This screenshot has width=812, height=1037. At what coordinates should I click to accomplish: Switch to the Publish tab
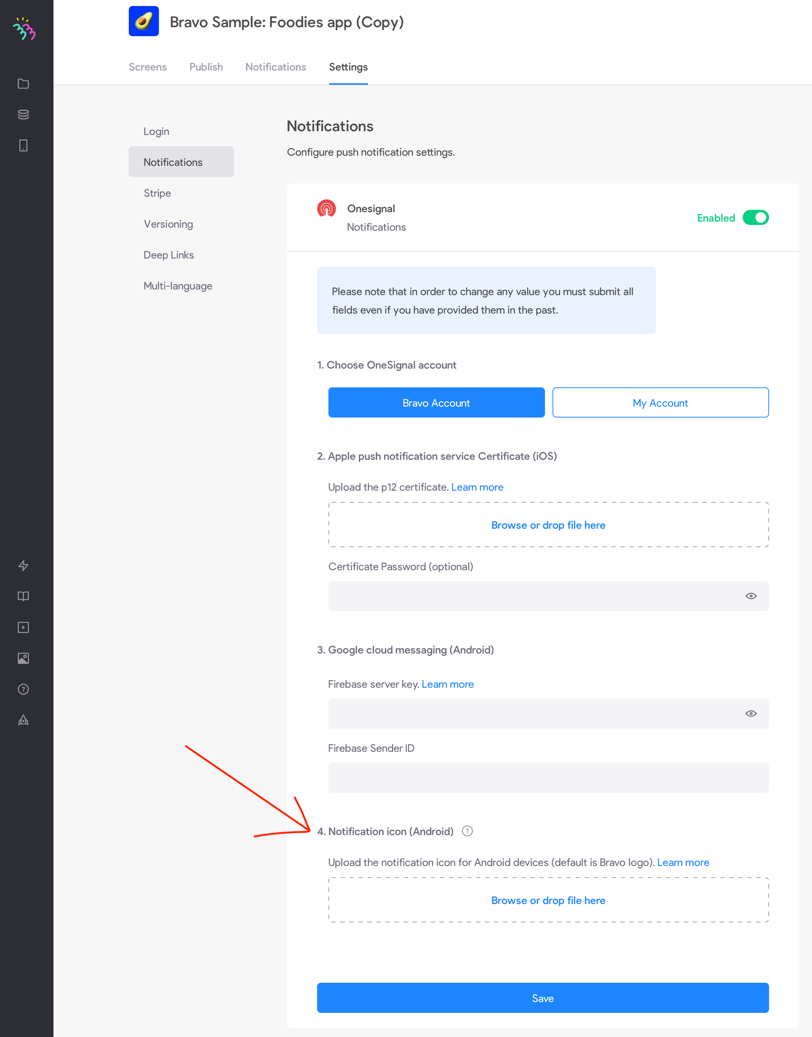[x=206, y=67]
